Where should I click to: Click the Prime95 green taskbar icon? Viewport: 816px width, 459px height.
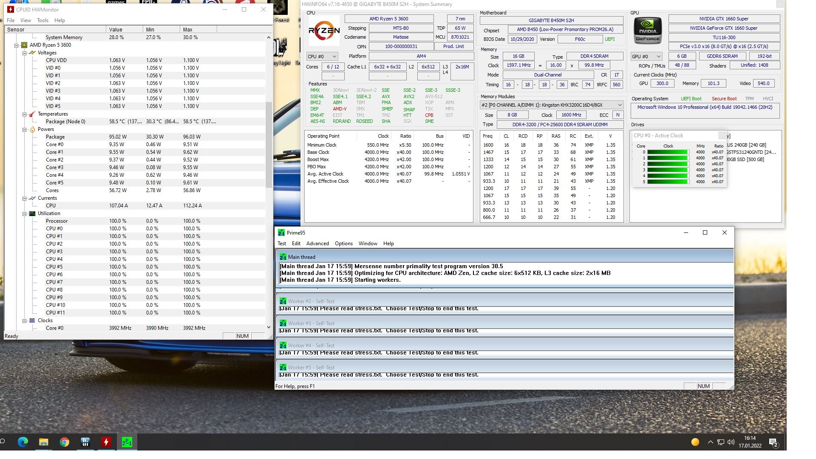pyautogui.click(x=127, y=442)
